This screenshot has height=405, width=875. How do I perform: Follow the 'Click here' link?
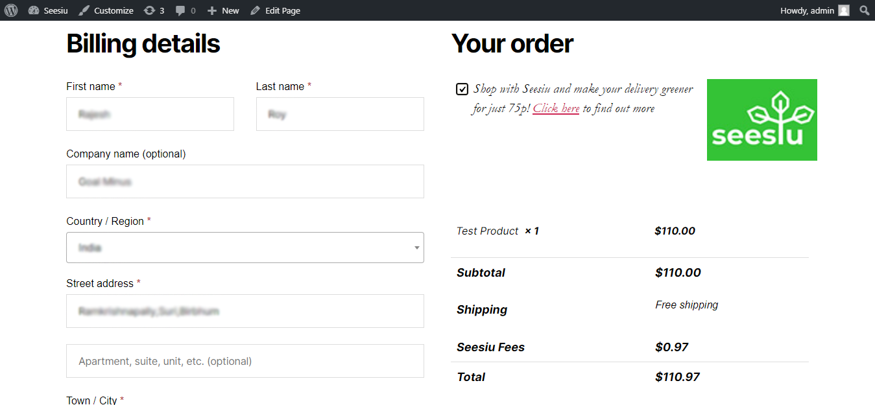tap(556, 109)
